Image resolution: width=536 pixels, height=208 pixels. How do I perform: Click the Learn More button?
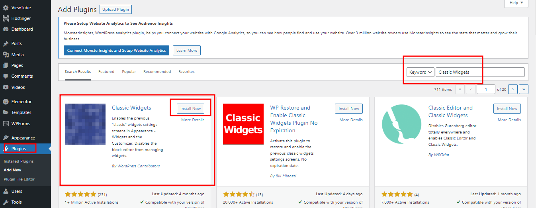187,51
